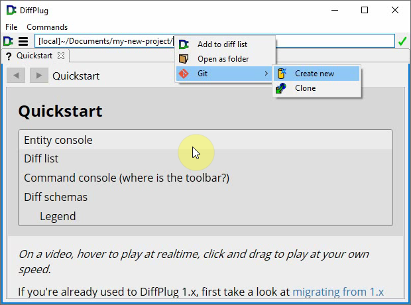Click the DiffPlug logo icon in toolbar
The width and height of the screenshot is (411, 305).
(8, 41)
